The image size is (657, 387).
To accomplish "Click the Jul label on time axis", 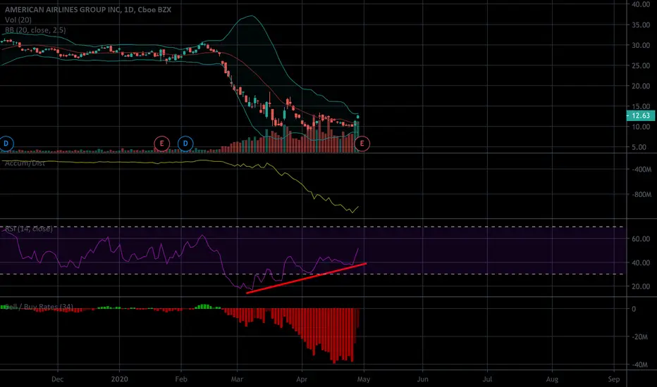I will point(487,379).
